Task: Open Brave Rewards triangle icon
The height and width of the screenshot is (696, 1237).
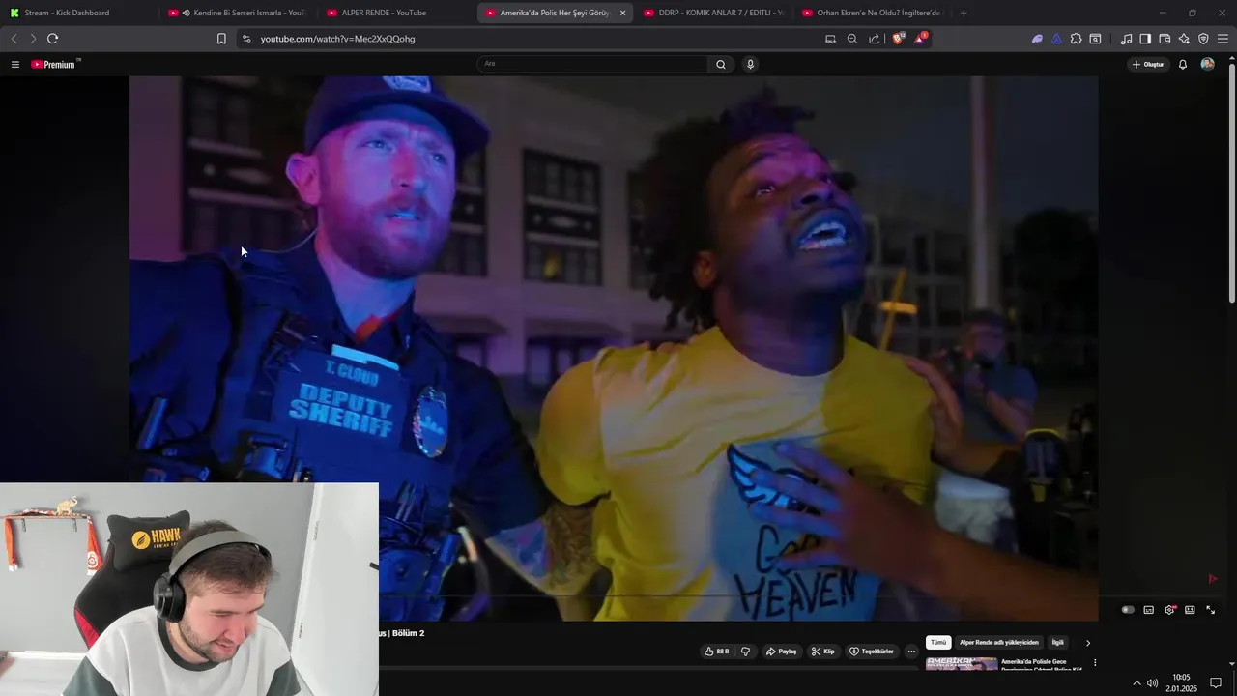Action: tap(920, 39)
